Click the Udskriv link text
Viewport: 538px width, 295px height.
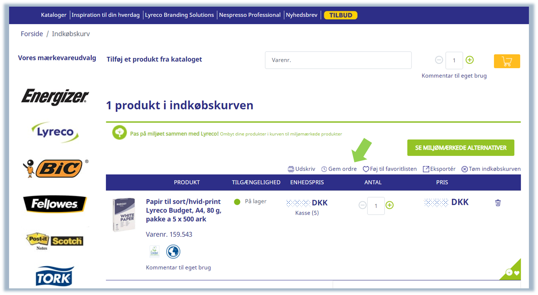[x=305, y=169]
